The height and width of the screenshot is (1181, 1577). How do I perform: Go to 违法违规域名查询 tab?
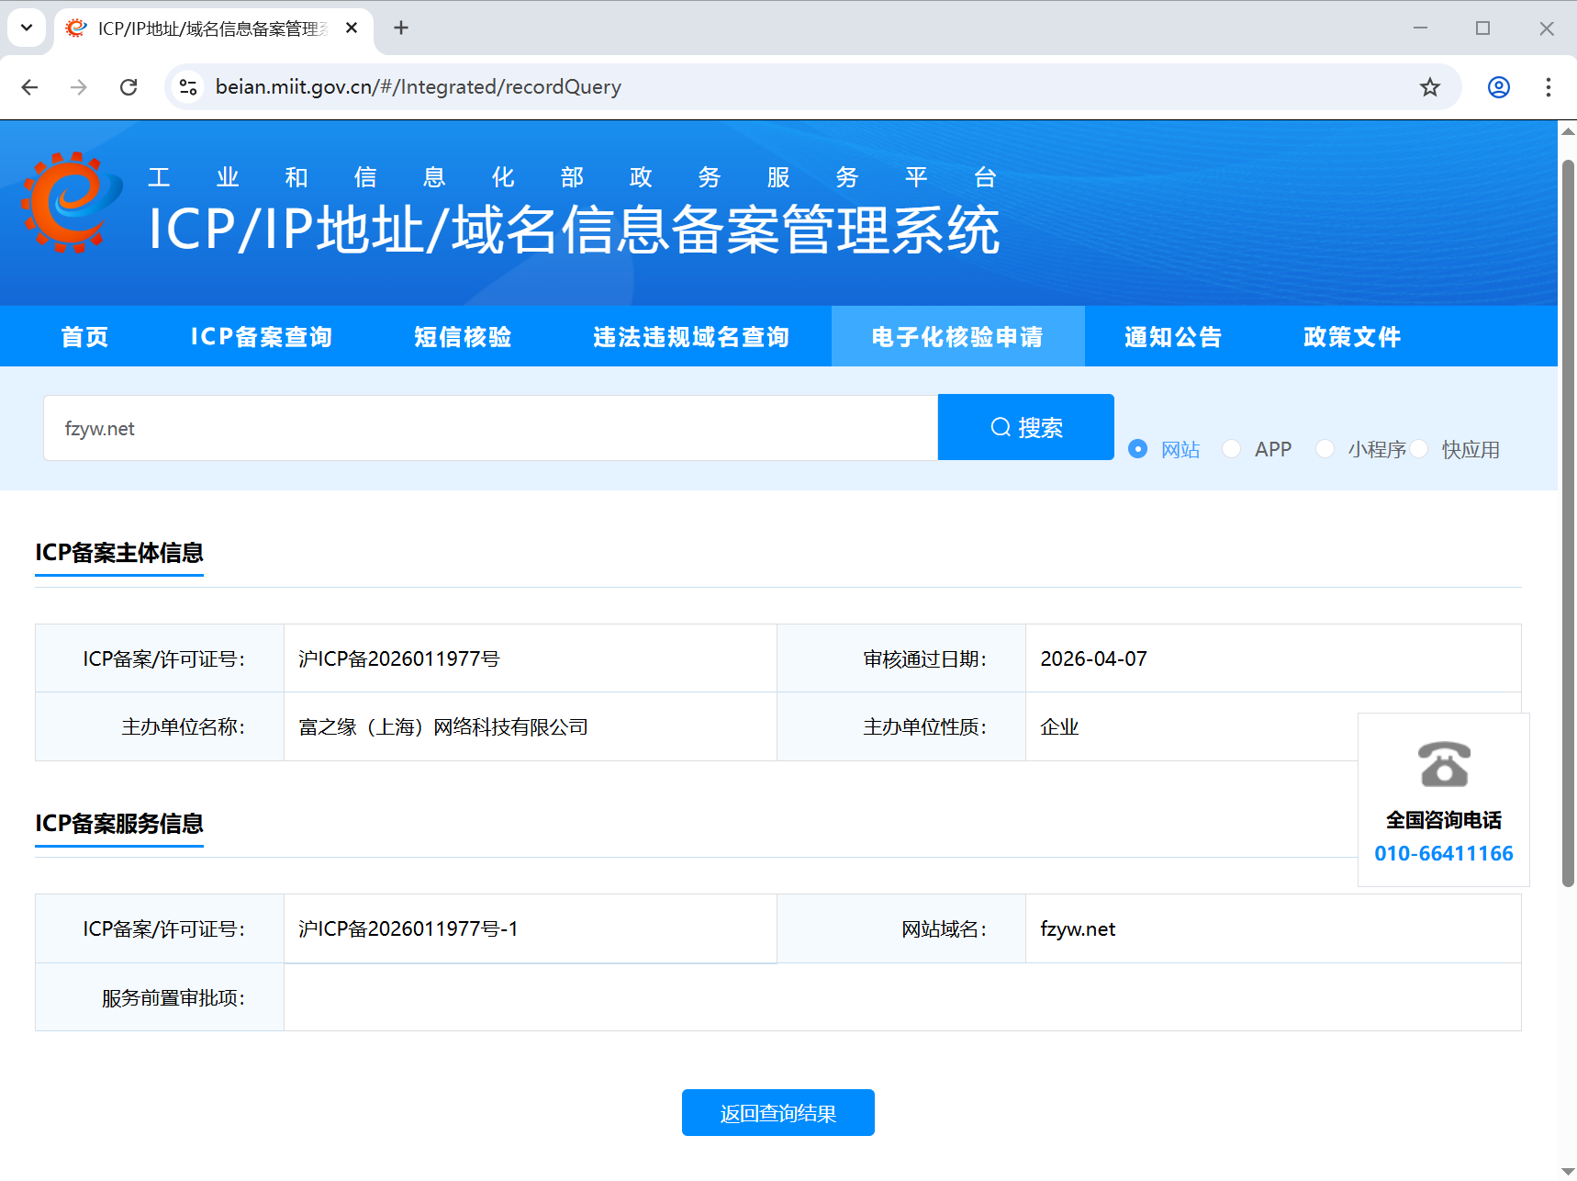pos(690,337)
